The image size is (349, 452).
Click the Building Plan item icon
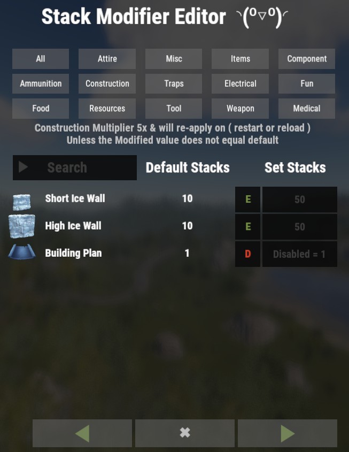(22, 252)
